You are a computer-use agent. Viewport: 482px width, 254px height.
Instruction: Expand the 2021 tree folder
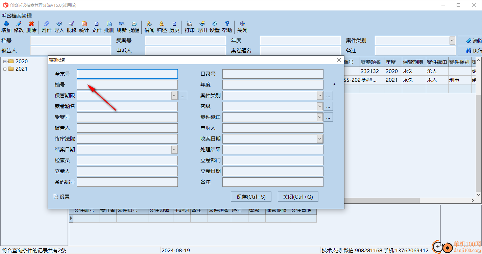(x=5, y=69)
